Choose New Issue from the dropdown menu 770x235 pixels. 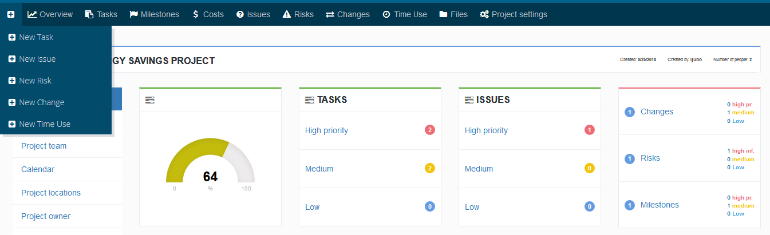tap(37, 59)
